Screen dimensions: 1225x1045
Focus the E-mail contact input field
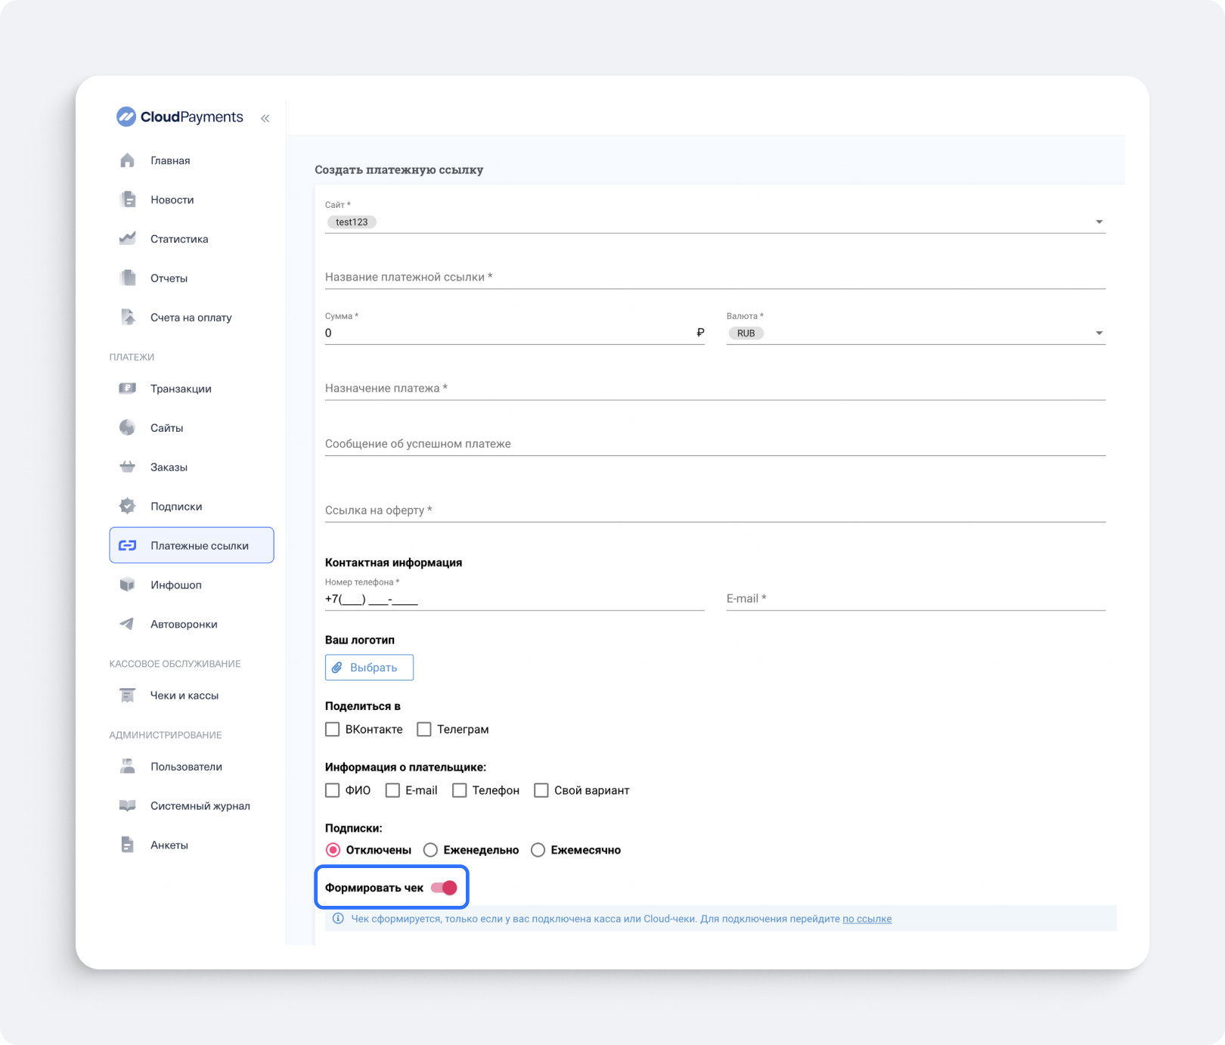click(915, 599)
